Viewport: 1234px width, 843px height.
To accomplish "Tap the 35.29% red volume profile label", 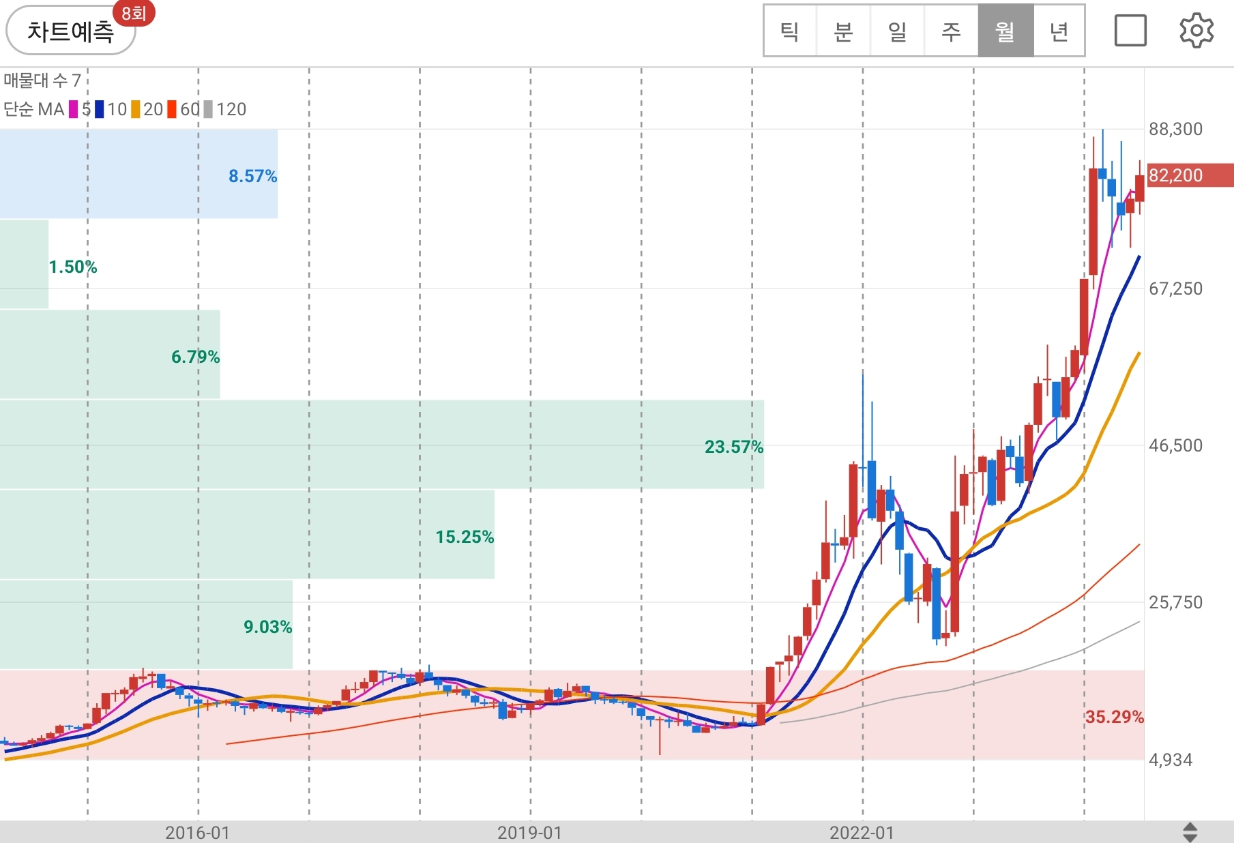I will point(1115,717).
